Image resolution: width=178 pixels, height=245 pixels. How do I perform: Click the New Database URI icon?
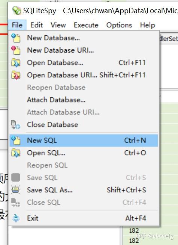click(16, 50)
